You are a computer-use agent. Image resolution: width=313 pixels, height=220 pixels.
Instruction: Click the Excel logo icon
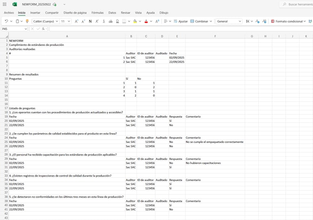click(x=15, y=4)
